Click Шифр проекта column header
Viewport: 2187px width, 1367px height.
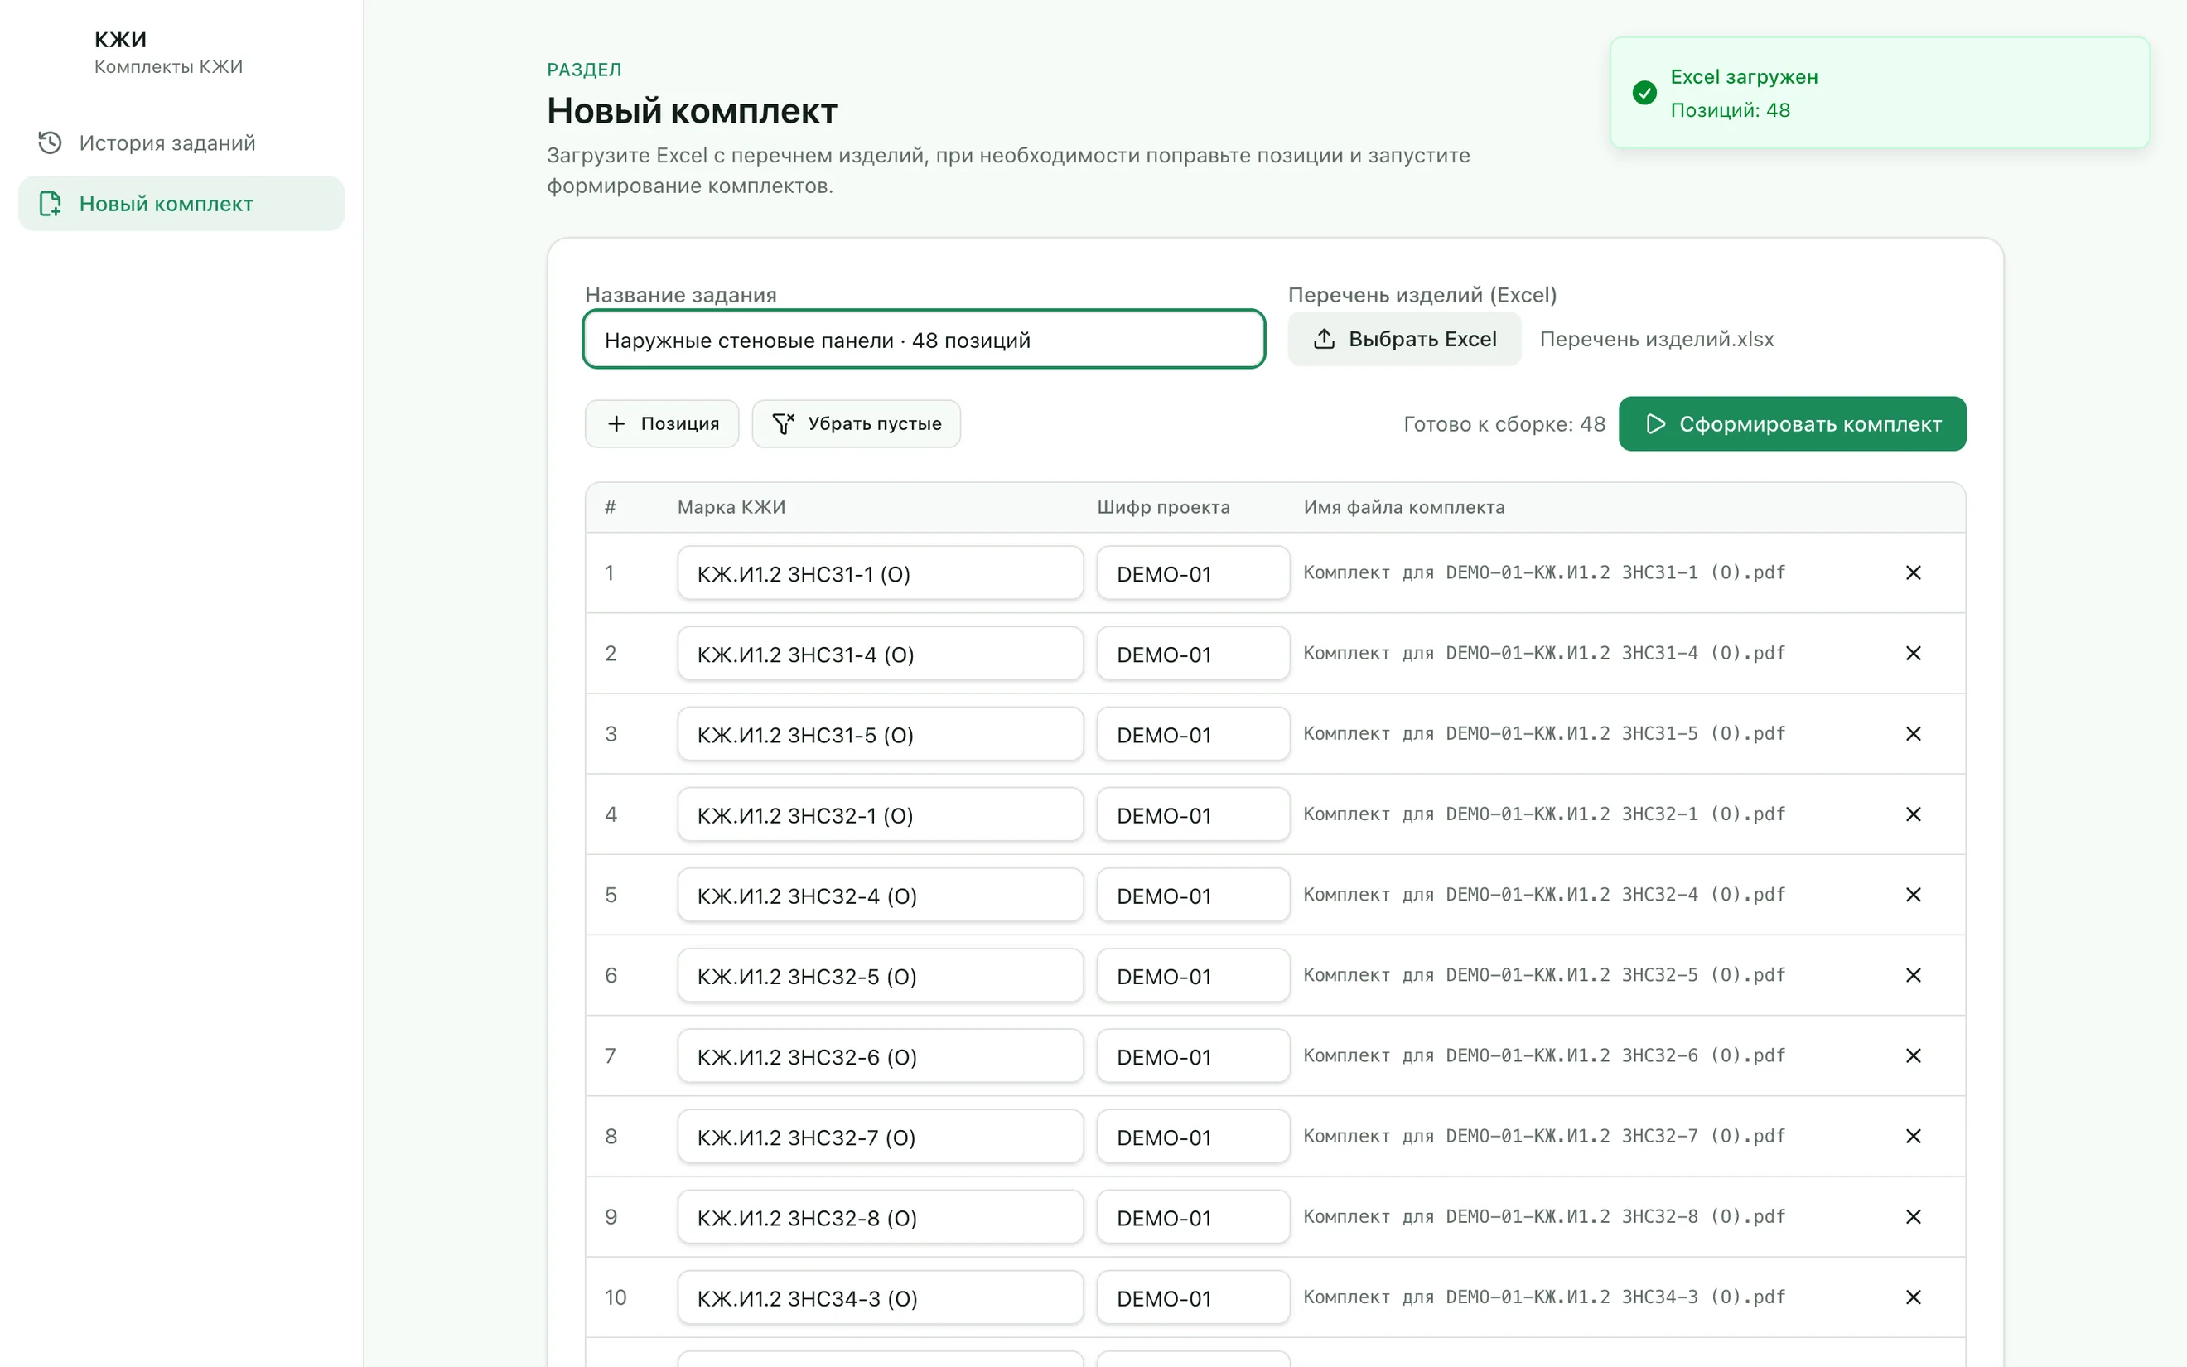(1163, 507)
